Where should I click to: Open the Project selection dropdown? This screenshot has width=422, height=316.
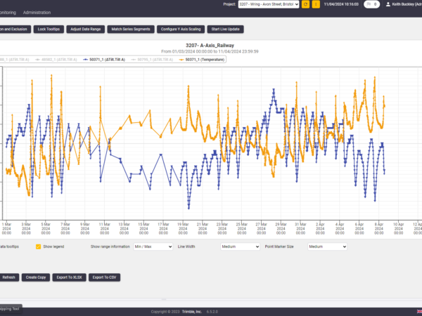click(269, 4)
